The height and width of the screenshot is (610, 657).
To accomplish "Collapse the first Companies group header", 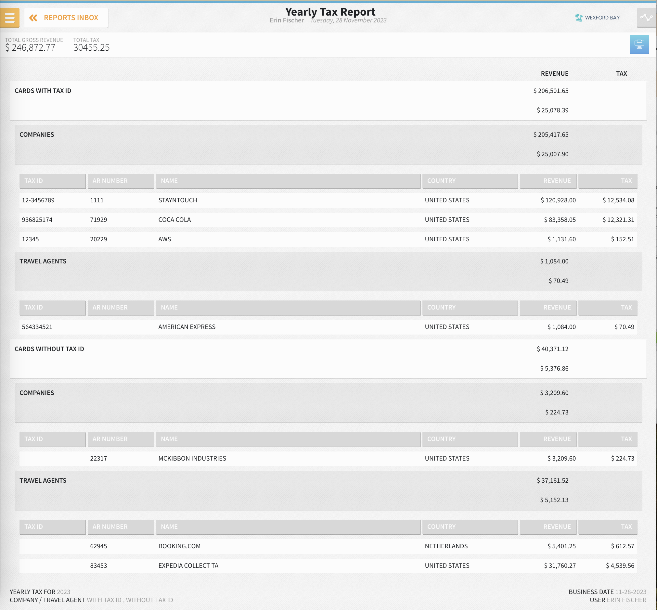I will point(37,135).
